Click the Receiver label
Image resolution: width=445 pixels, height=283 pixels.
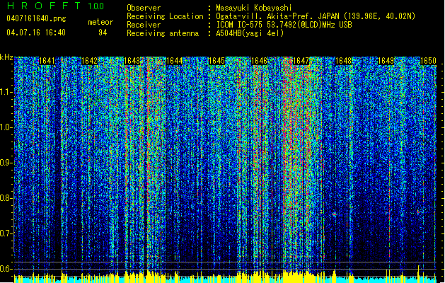coord(144,25)
